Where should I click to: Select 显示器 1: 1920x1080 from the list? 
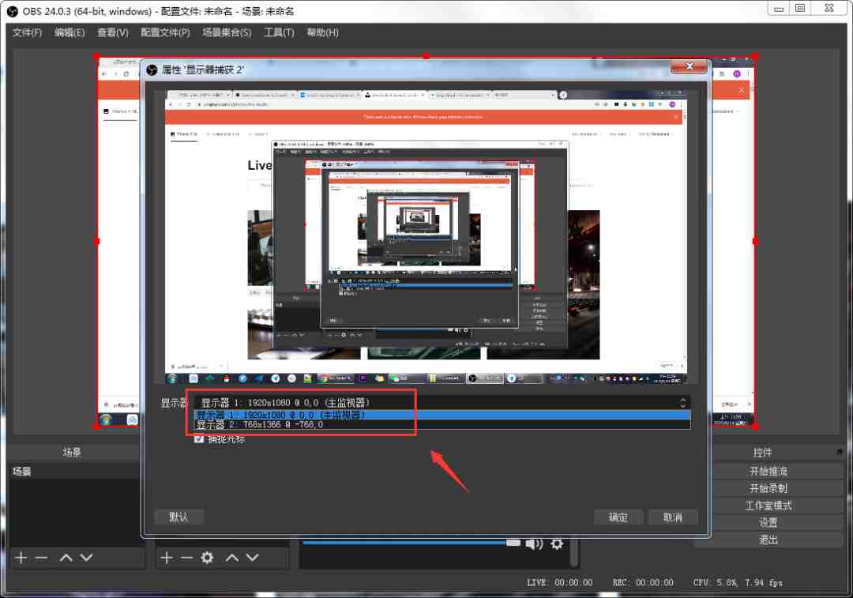[x=442, y=415]
